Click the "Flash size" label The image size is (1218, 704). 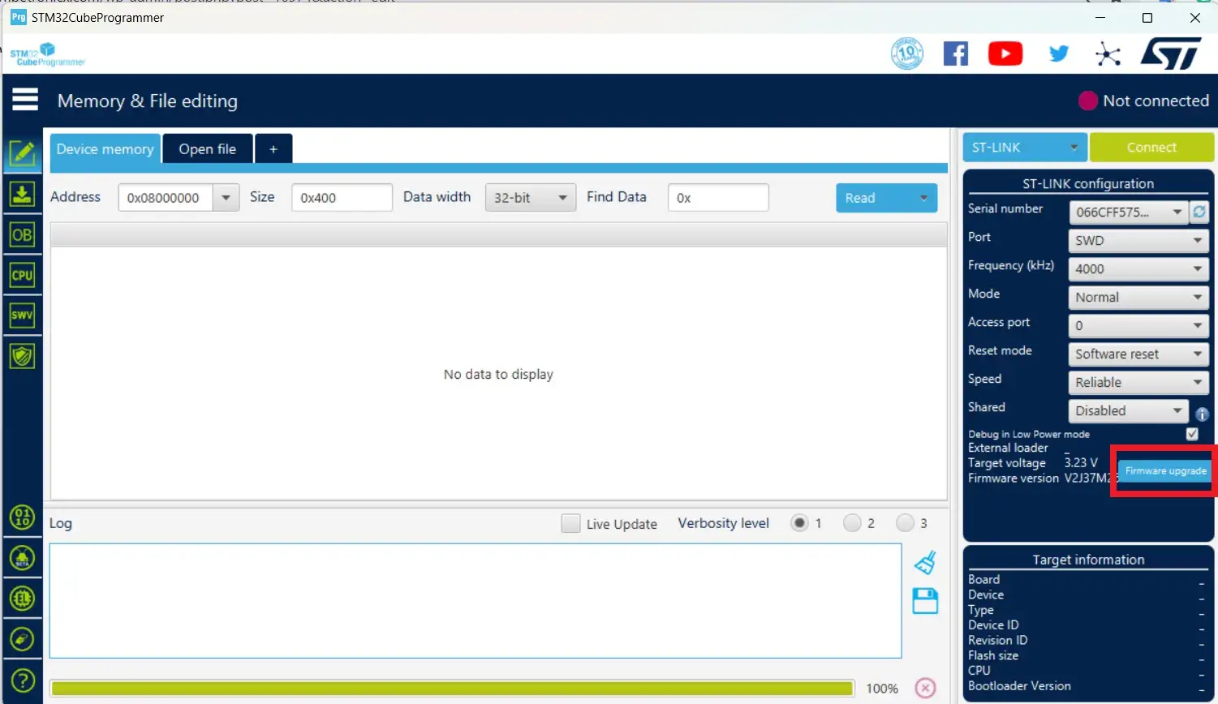coord(993,655)
